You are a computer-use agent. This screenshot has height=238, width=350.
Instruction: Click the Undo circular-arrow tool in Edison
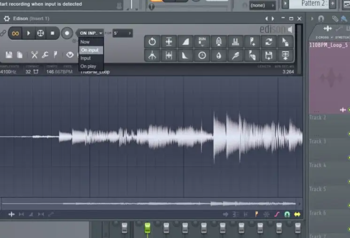152,41
